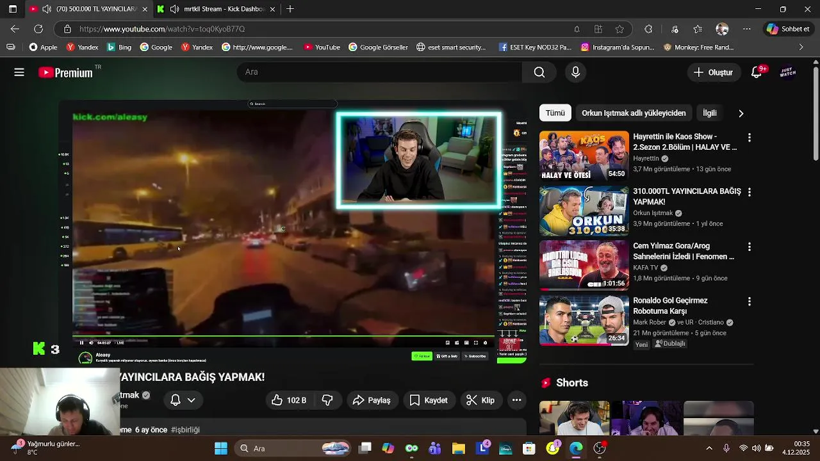Image resolution: width=820 pixels, height=461 pixels.
Task: Open Sohbet et Copilot button
Action: 788,29
